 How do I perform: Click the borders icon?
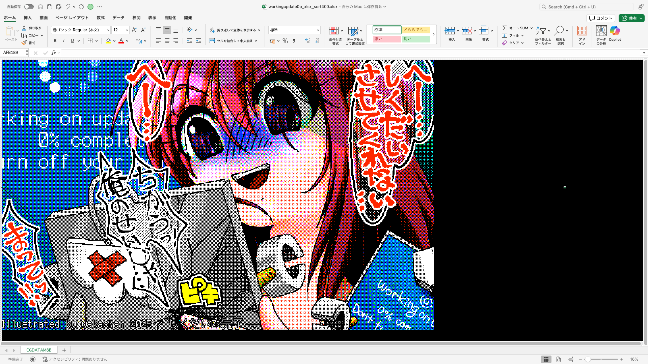point(90,41)
